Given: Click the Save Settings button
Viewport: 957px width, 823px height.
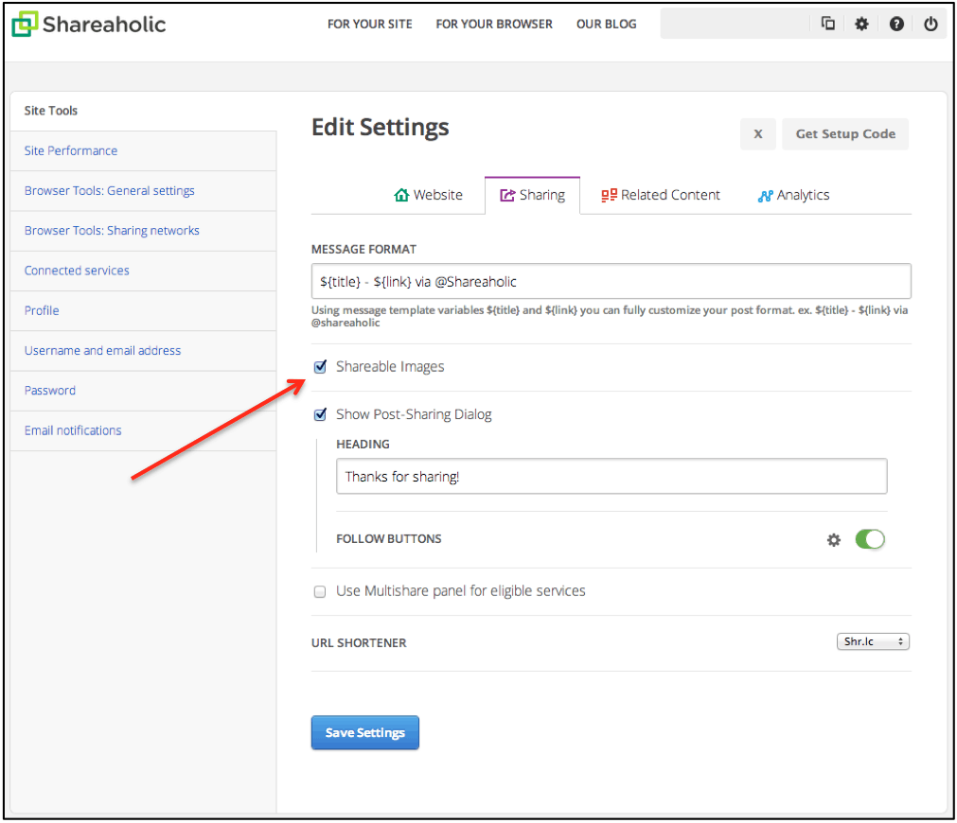Looking at the screenshot, I should (x=365, y=732).
